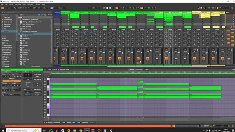Select the Saturation collection
This screenshot has height=132, width=235.
[7, 24]
